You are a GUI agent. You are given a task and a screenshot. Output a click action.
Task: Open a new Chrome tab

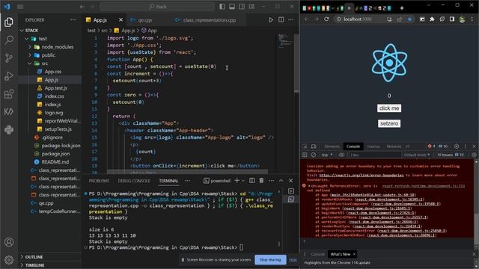pos(402,8)
